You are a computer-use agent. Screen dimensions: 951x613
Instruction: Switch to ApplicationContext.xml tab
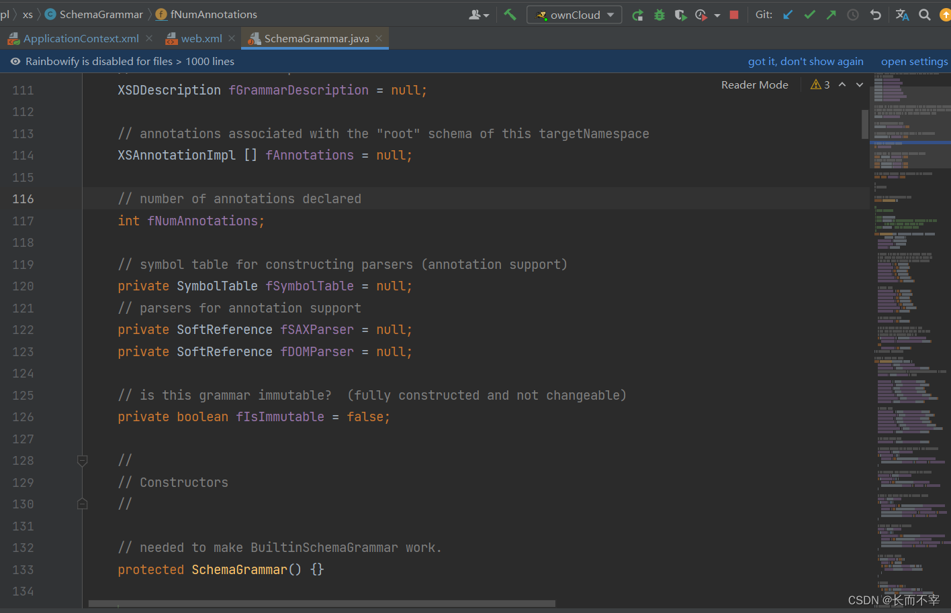point(81,39)
